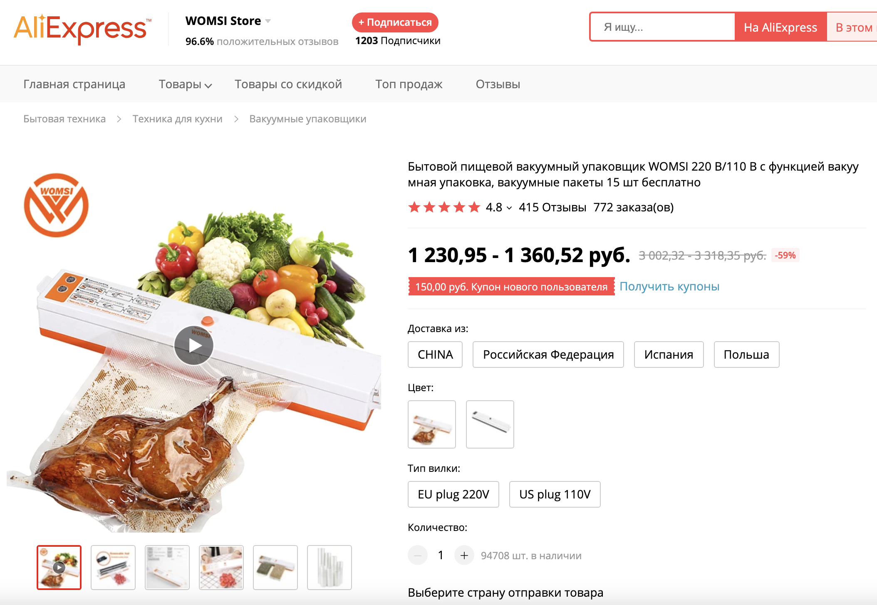Open the Отзывы tab
877x605 pixels.
pyautogui.click(x=498, y=84)
